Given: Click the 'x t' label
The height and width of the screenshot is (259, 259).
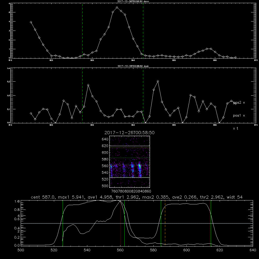Looking at the screenshot, I should tap(235, 128).
